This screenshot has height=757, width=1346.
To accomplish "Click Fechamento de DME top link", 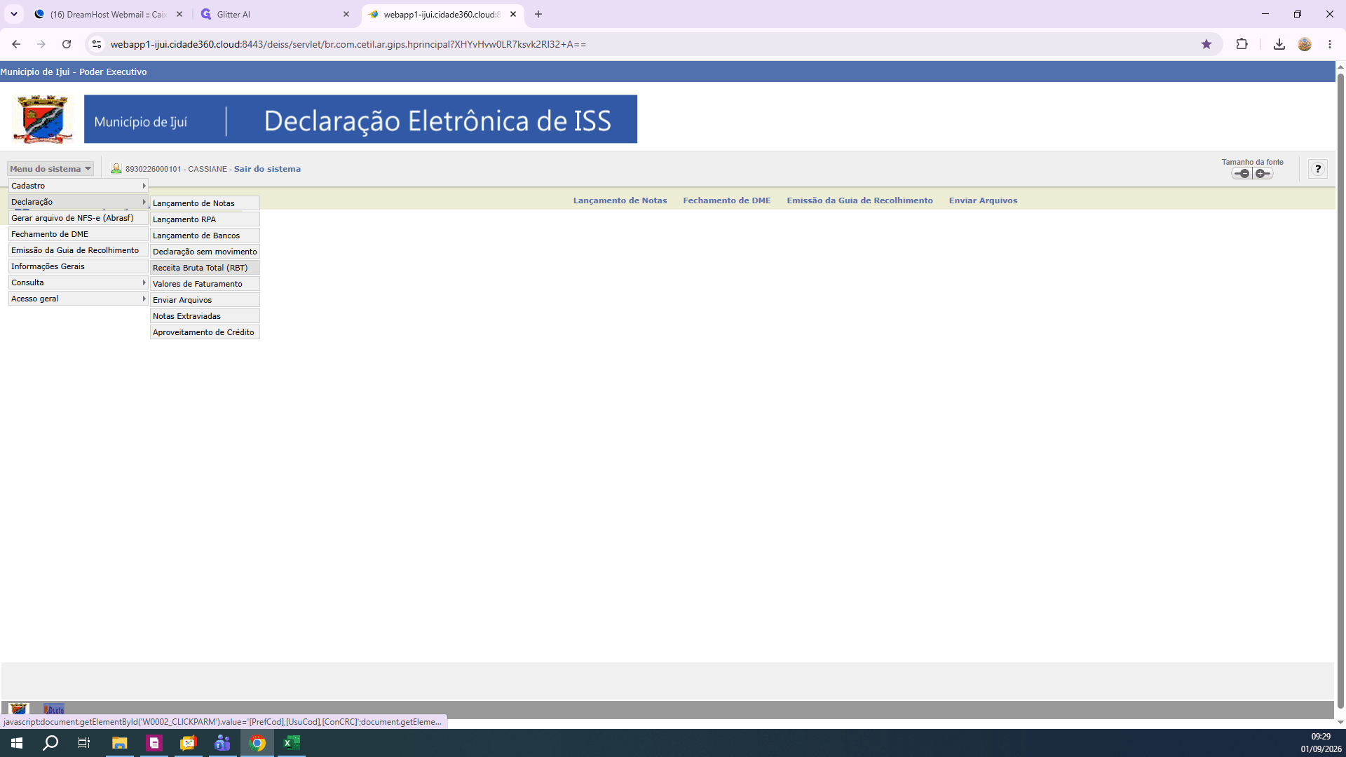I will point(726,200).
